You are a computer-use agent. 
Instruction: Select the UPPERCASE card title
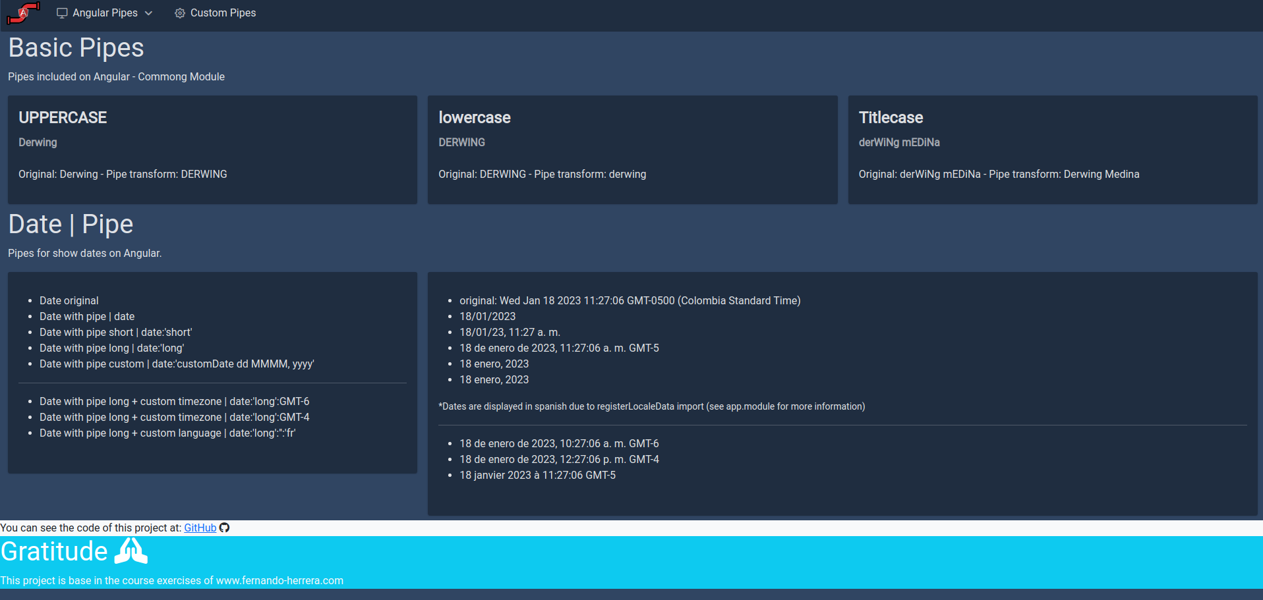pos(63,117)
